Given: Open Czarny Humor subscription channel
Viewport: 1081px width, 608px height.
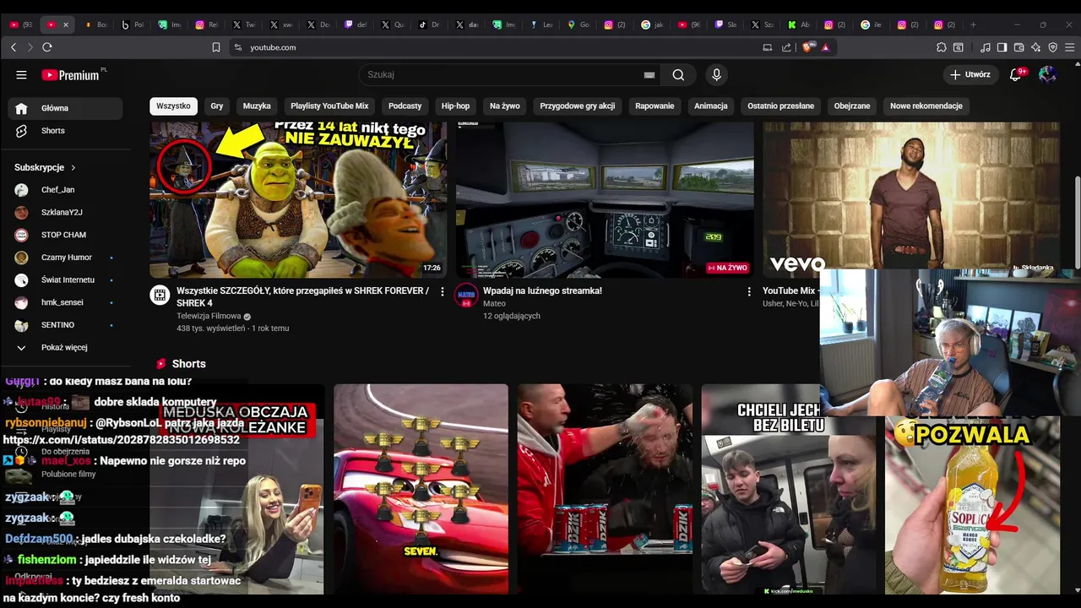Looking at the screenshot, I should click(65, 258).
